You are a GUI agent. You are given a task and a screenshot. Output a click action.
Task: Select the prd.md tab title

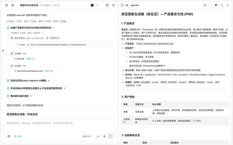(x=135, y=5)
